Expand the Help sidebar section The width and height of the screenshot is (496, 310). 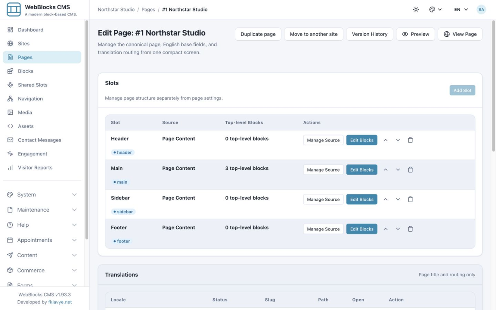coord(42,225)
